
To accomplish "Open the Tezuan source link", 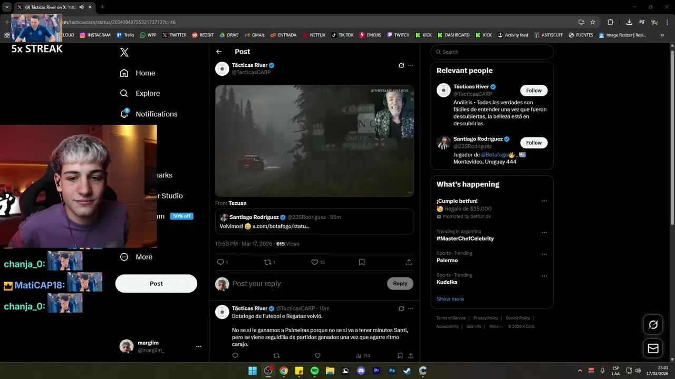I will point(237,203).
